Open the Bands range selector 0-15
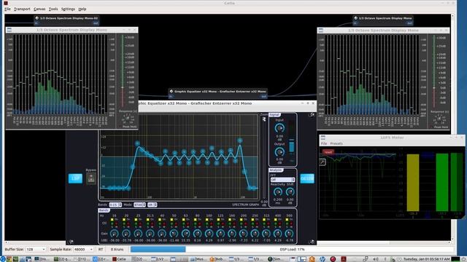The image size is (467, 262). pos(115,205)
